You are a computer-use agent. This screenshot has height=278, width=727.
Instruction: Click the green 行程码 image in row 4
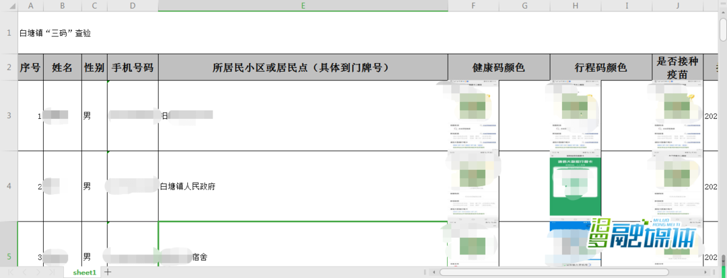click(x=575, y=186)
